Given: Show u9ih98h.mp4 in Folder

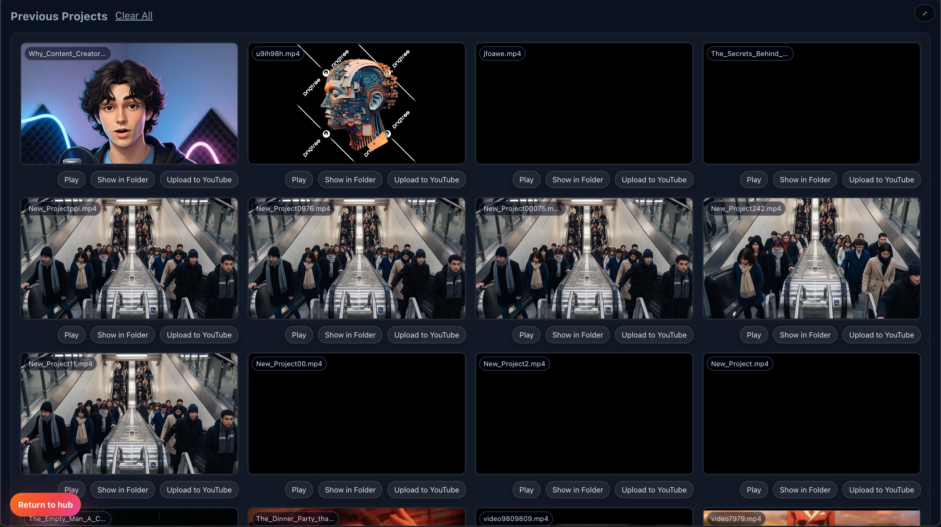Looking at the screenshot, I should pos(349,179).
